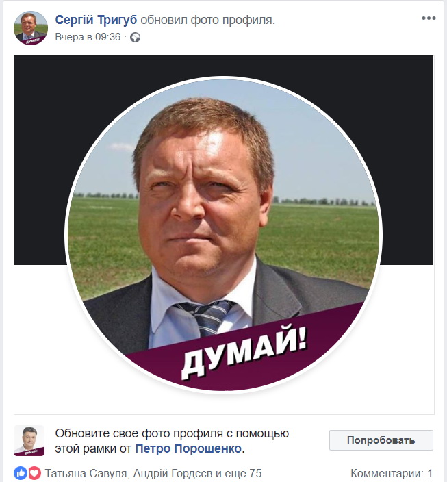Click the 'Вчера в 09:36' timestamp
Image resolution: width=447 pixels, height=482 pixels.
[x=88, y=37]
